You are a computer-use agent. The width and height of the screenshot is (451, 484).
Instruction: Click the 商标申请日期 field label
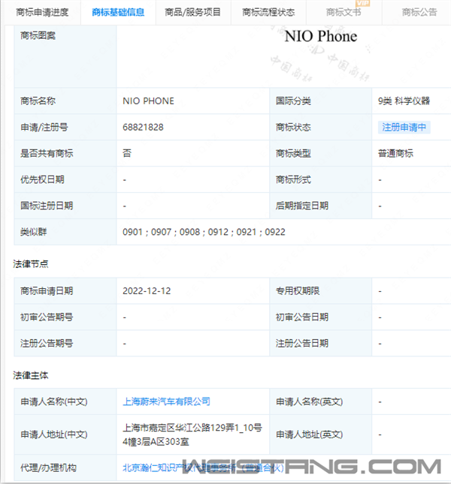click(x=47, y=290)
